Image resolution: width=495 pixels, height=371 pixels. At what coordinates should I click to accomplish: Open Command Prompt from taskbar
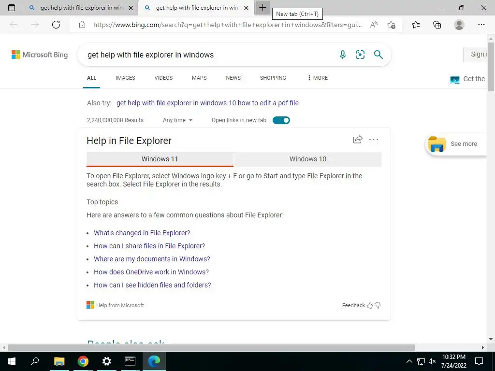pyautogui.click(x=130, y=361)
